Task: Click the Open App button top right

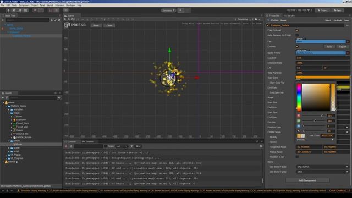Action: point(337,10)
